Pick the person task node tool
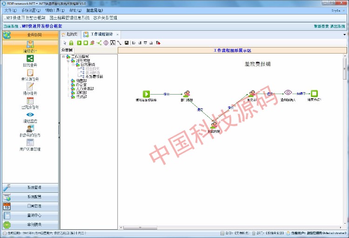Screen dimensions: 349x238 pyautogui.click(x=93, y=43)
